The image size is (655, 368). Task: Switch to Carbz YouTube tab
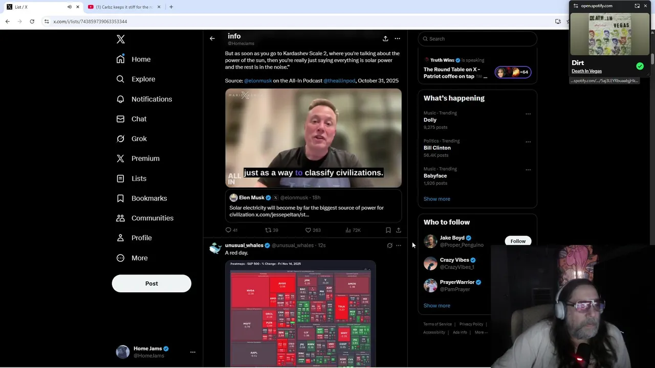124,7
